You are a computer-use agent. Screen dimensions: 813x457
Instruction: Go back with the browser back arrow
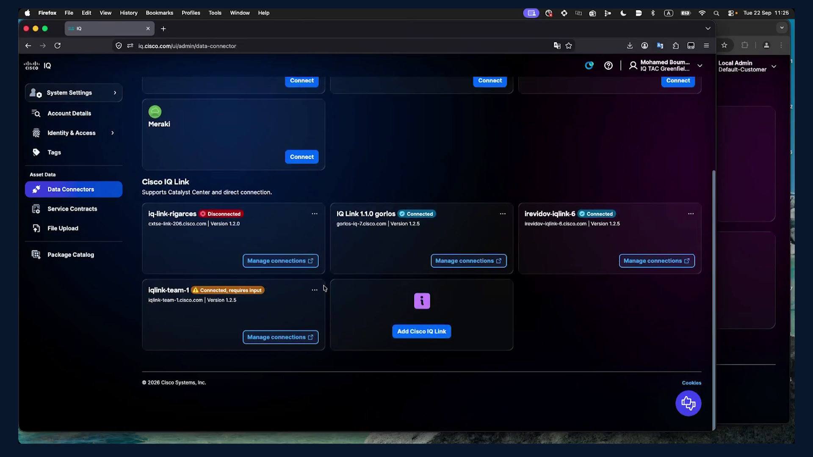[x=28, y=46]
